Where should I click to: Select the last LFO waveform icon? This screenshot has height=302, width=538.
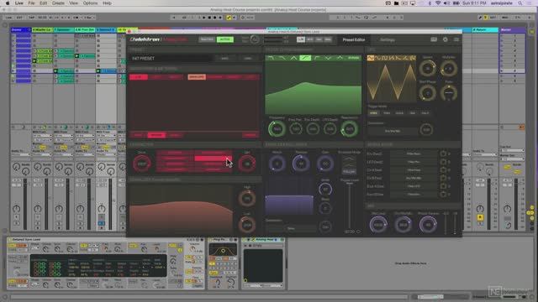click(x=413, y=58)
